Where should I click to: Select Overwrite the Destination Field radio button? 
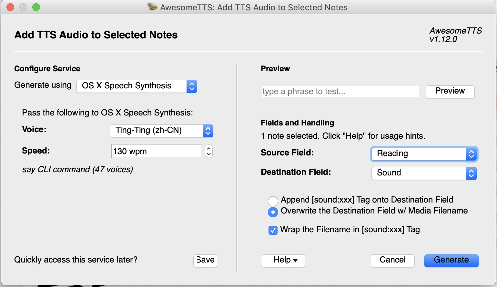click(x=273, y=212)
